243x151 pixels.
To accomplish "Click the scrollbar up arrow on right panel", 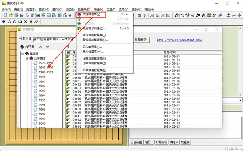I will pos(240,28).
